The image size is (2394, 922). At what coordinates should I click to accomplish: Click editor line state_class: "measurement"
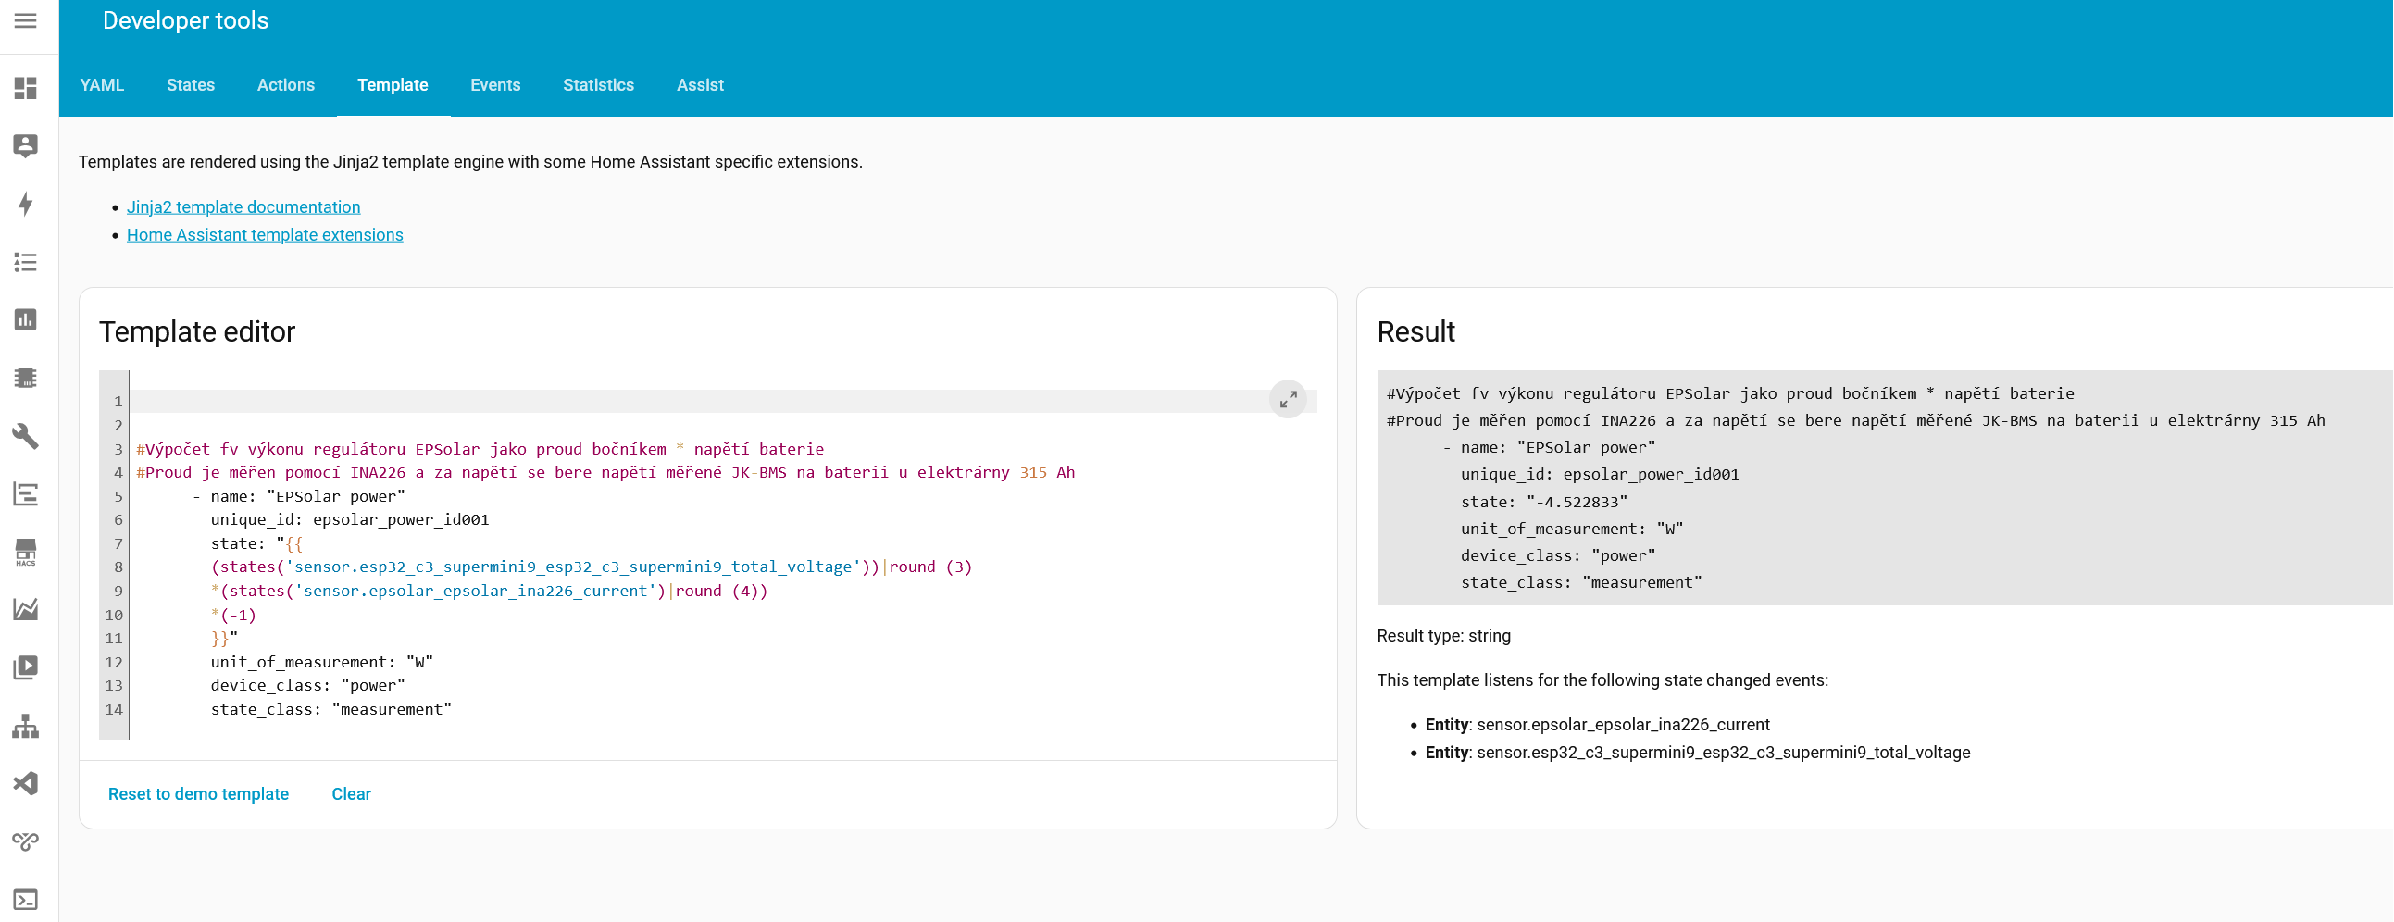click(330, 709)
